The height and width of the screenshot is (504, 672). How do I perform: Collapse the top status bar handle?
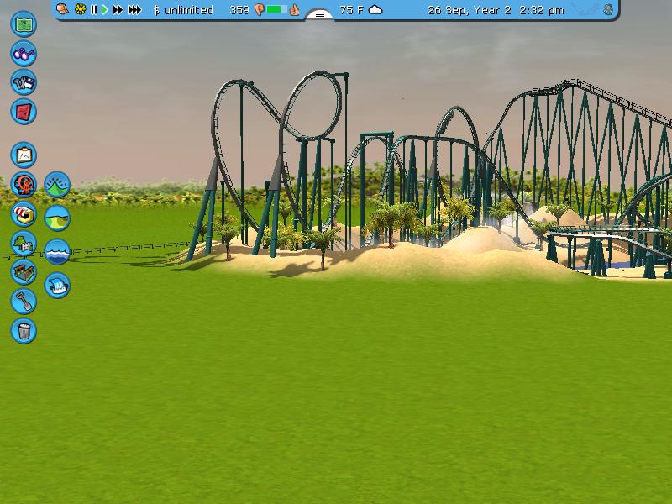320,14
